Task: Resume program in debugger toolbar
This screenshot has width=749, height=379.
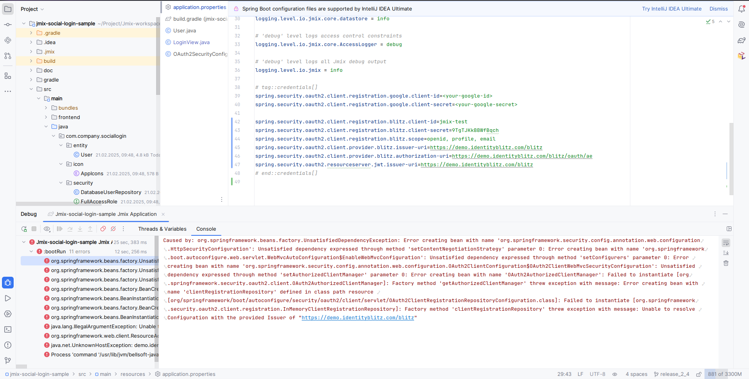Action: click(60, 229)
